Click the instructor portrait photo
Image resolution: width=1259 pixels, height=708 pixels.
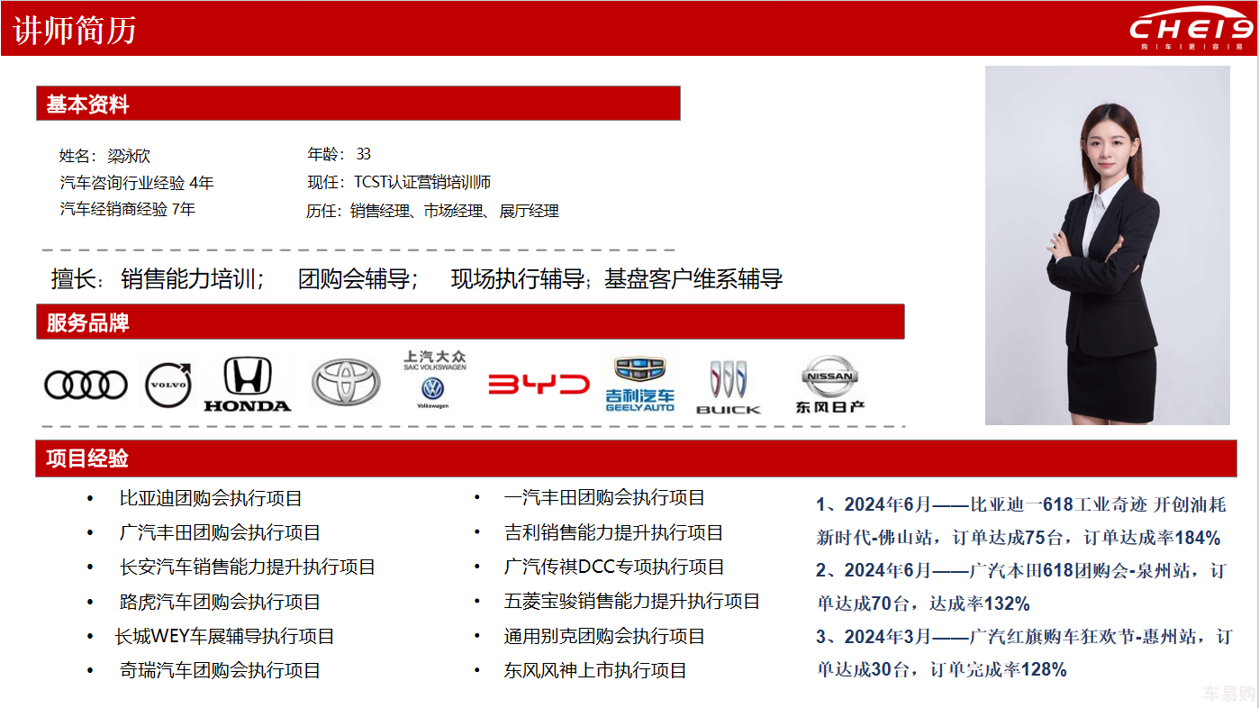pyautogui.click(x=1107, y=245)
